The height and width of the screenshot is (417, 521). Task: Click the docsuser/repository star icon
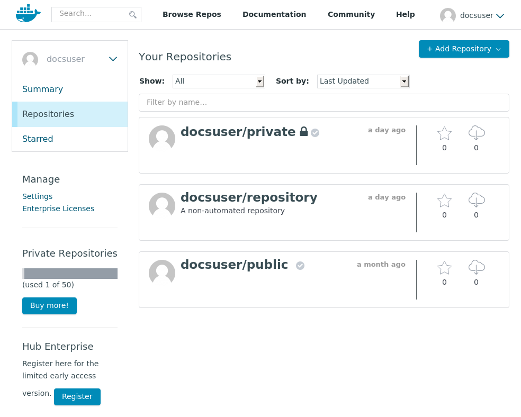point(444,201)
